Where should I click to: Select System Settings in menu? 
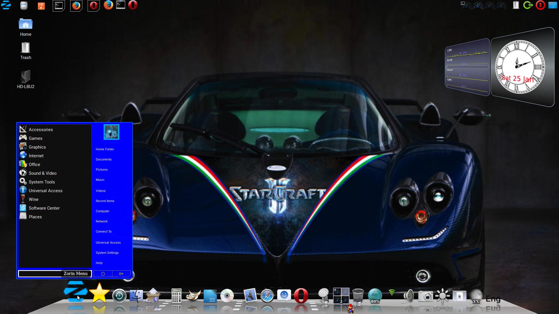(107, 253)
